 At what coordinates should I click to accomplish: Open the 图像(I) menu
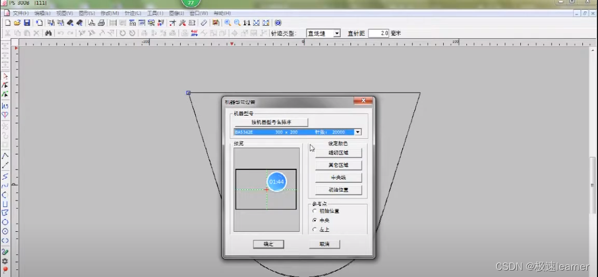[176, 13]
